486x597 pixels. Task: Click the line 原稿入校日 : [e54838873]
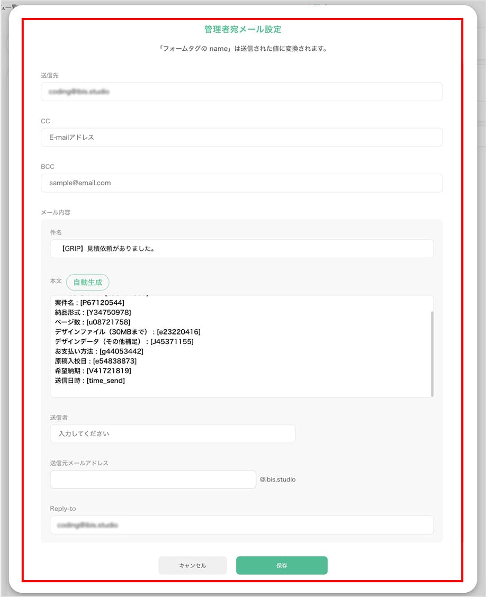(96, 361)
